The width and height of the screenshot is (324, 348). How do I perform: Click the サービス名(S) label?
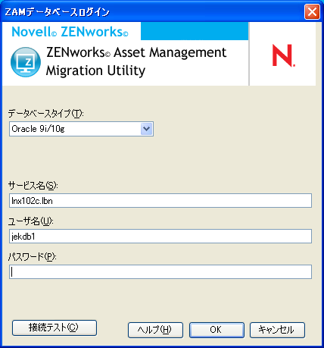(33, 186)
